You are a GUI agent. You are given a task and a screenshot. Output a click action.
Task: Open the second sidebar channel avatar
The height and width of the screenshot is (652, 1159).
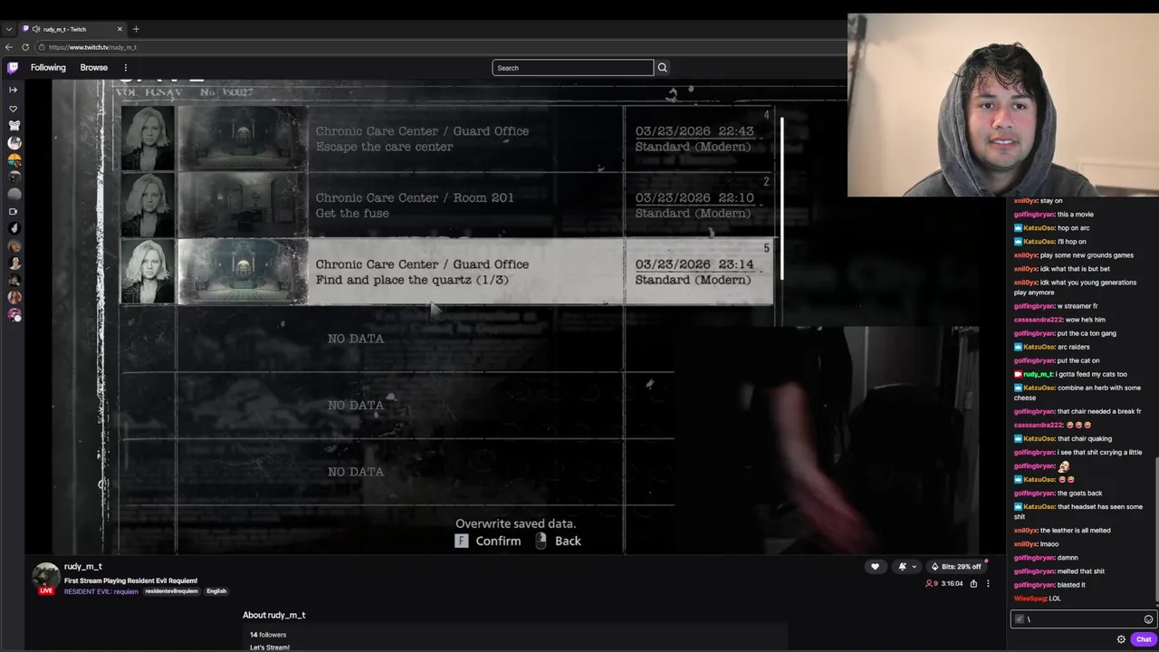[x=13, y=143]
